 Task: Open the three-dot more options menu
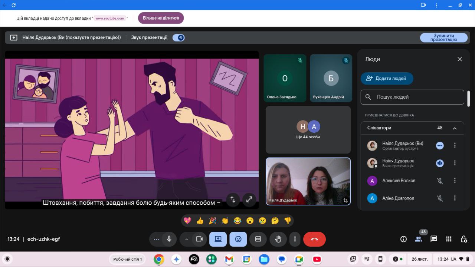pyautogui.click(x=295, y=239)
